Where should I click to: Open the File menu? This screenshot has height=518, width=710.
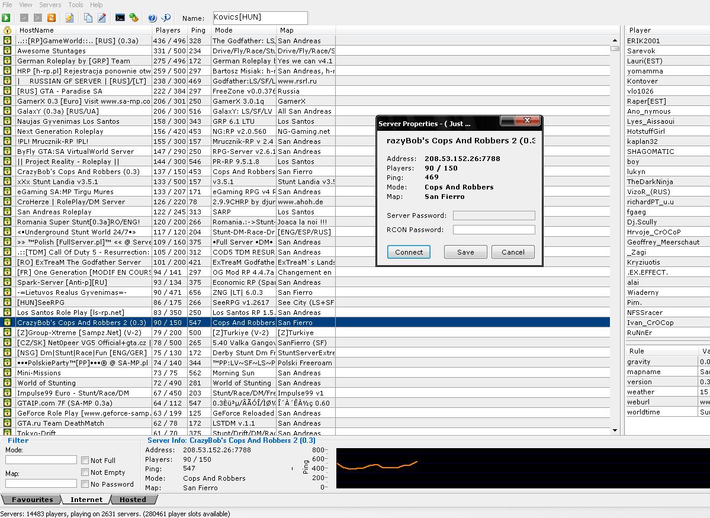[x=7, y=5]
